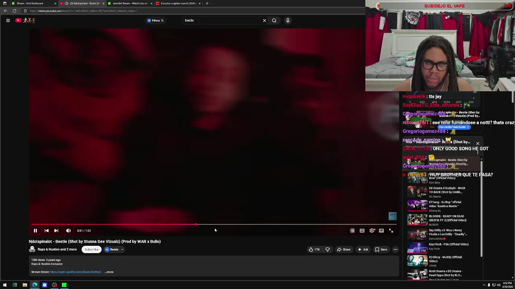
Task: Click the Remix button
Action: [x=112, y=249]
